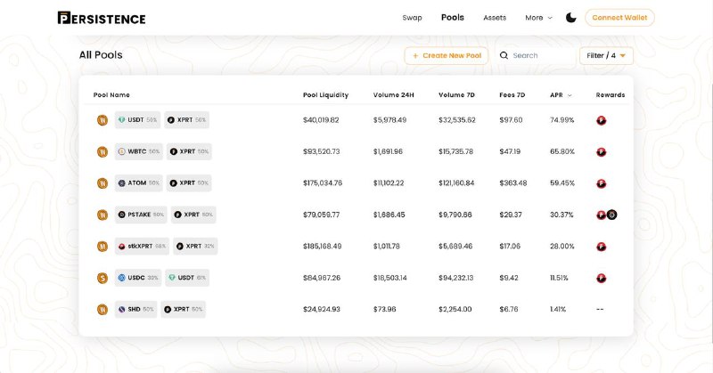Viewport: 713px width, 373px height.
Task: Click pool type badge of ATOM/XPRT row
Action: [x=102, y=183]
